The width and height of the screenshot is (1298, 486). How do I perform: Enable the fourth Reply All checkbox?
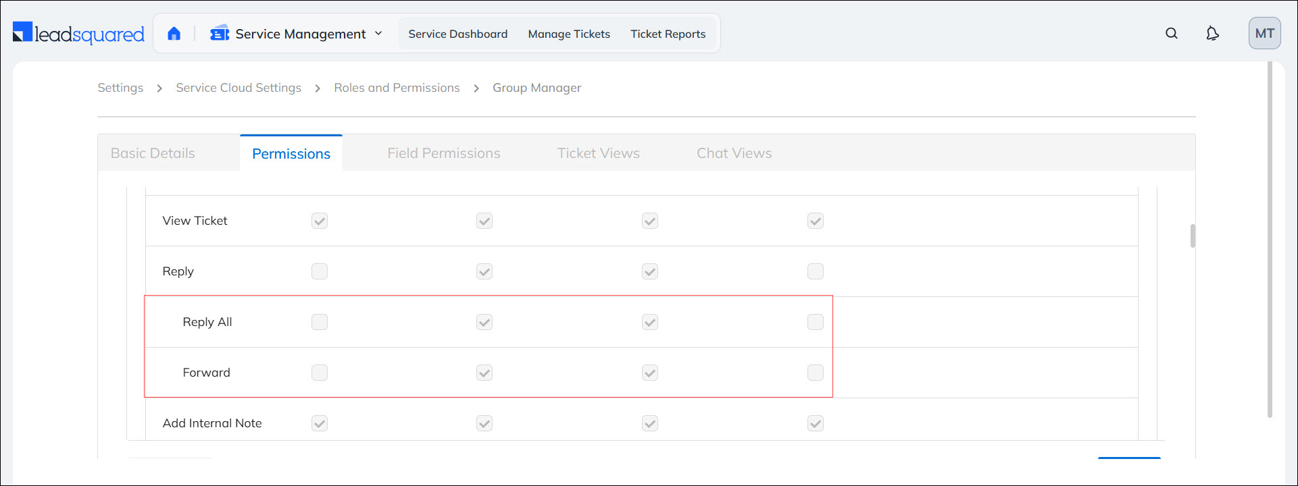(x=816, y=322)
